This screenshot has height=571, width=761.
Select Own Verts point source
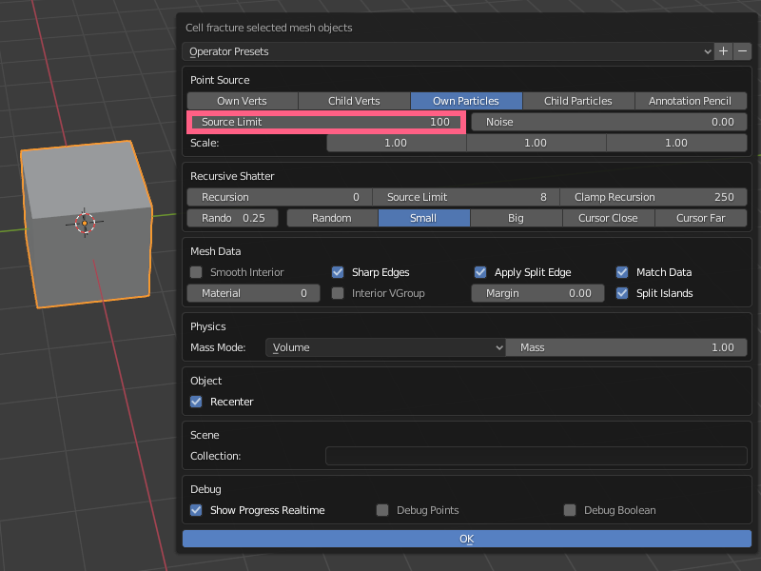pyautogui.click(x=242, y=101)
